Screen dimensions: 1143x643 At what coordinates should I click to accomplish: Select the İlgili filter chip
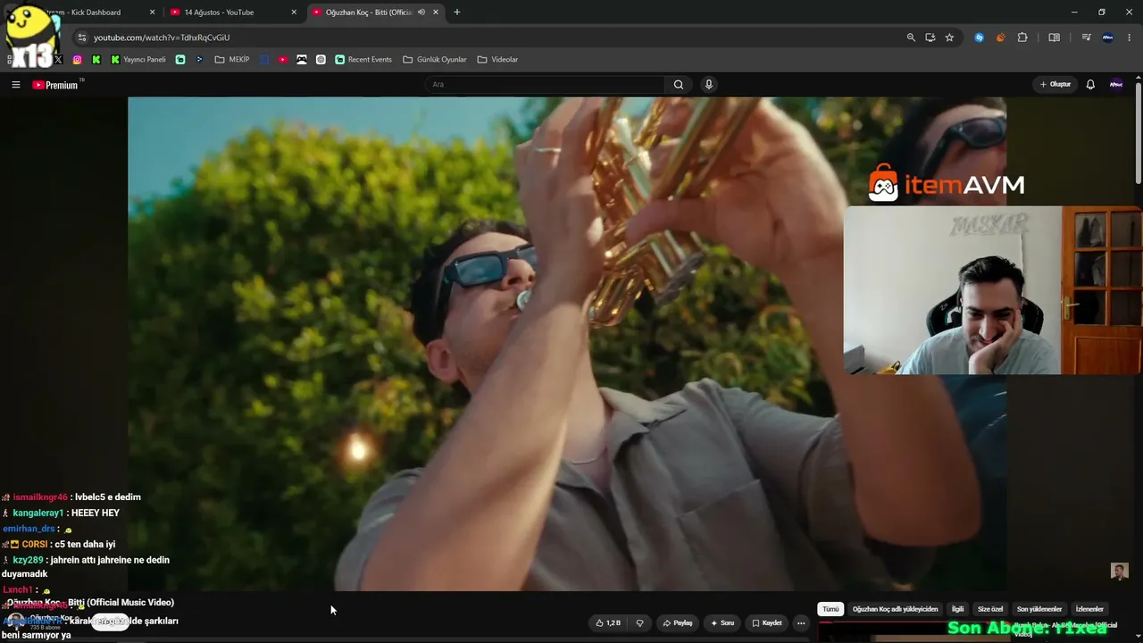pyautogui.click(x=958, y=609)
